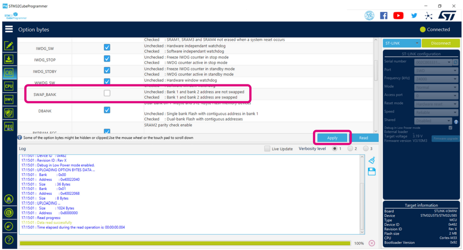
Task: Select verbosity level 3
Action: point(366,148)
